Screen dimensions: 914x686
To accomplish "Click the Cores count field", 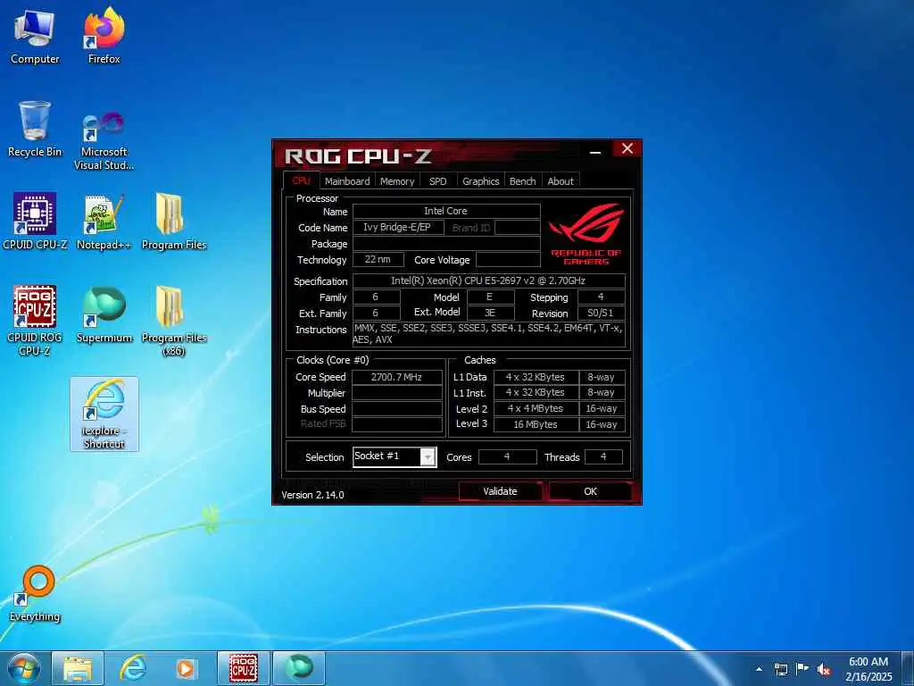I will coord(507,456).
